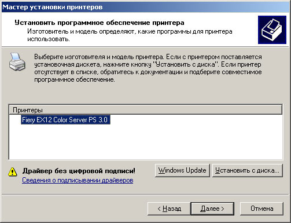Cancel the wizard with Отмена
Screen dimensions: 291x223
tap(261, 209)
